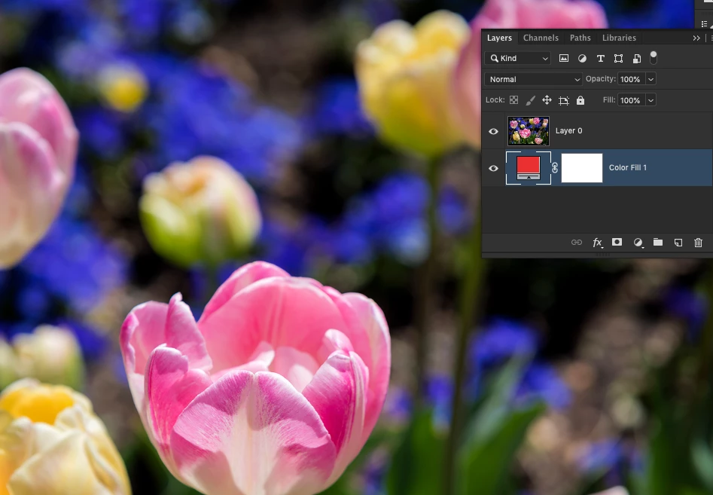The width and height of the screenshot is (713, 495).
Task: Select the Layers tab
Action: (x=499, y=38)
